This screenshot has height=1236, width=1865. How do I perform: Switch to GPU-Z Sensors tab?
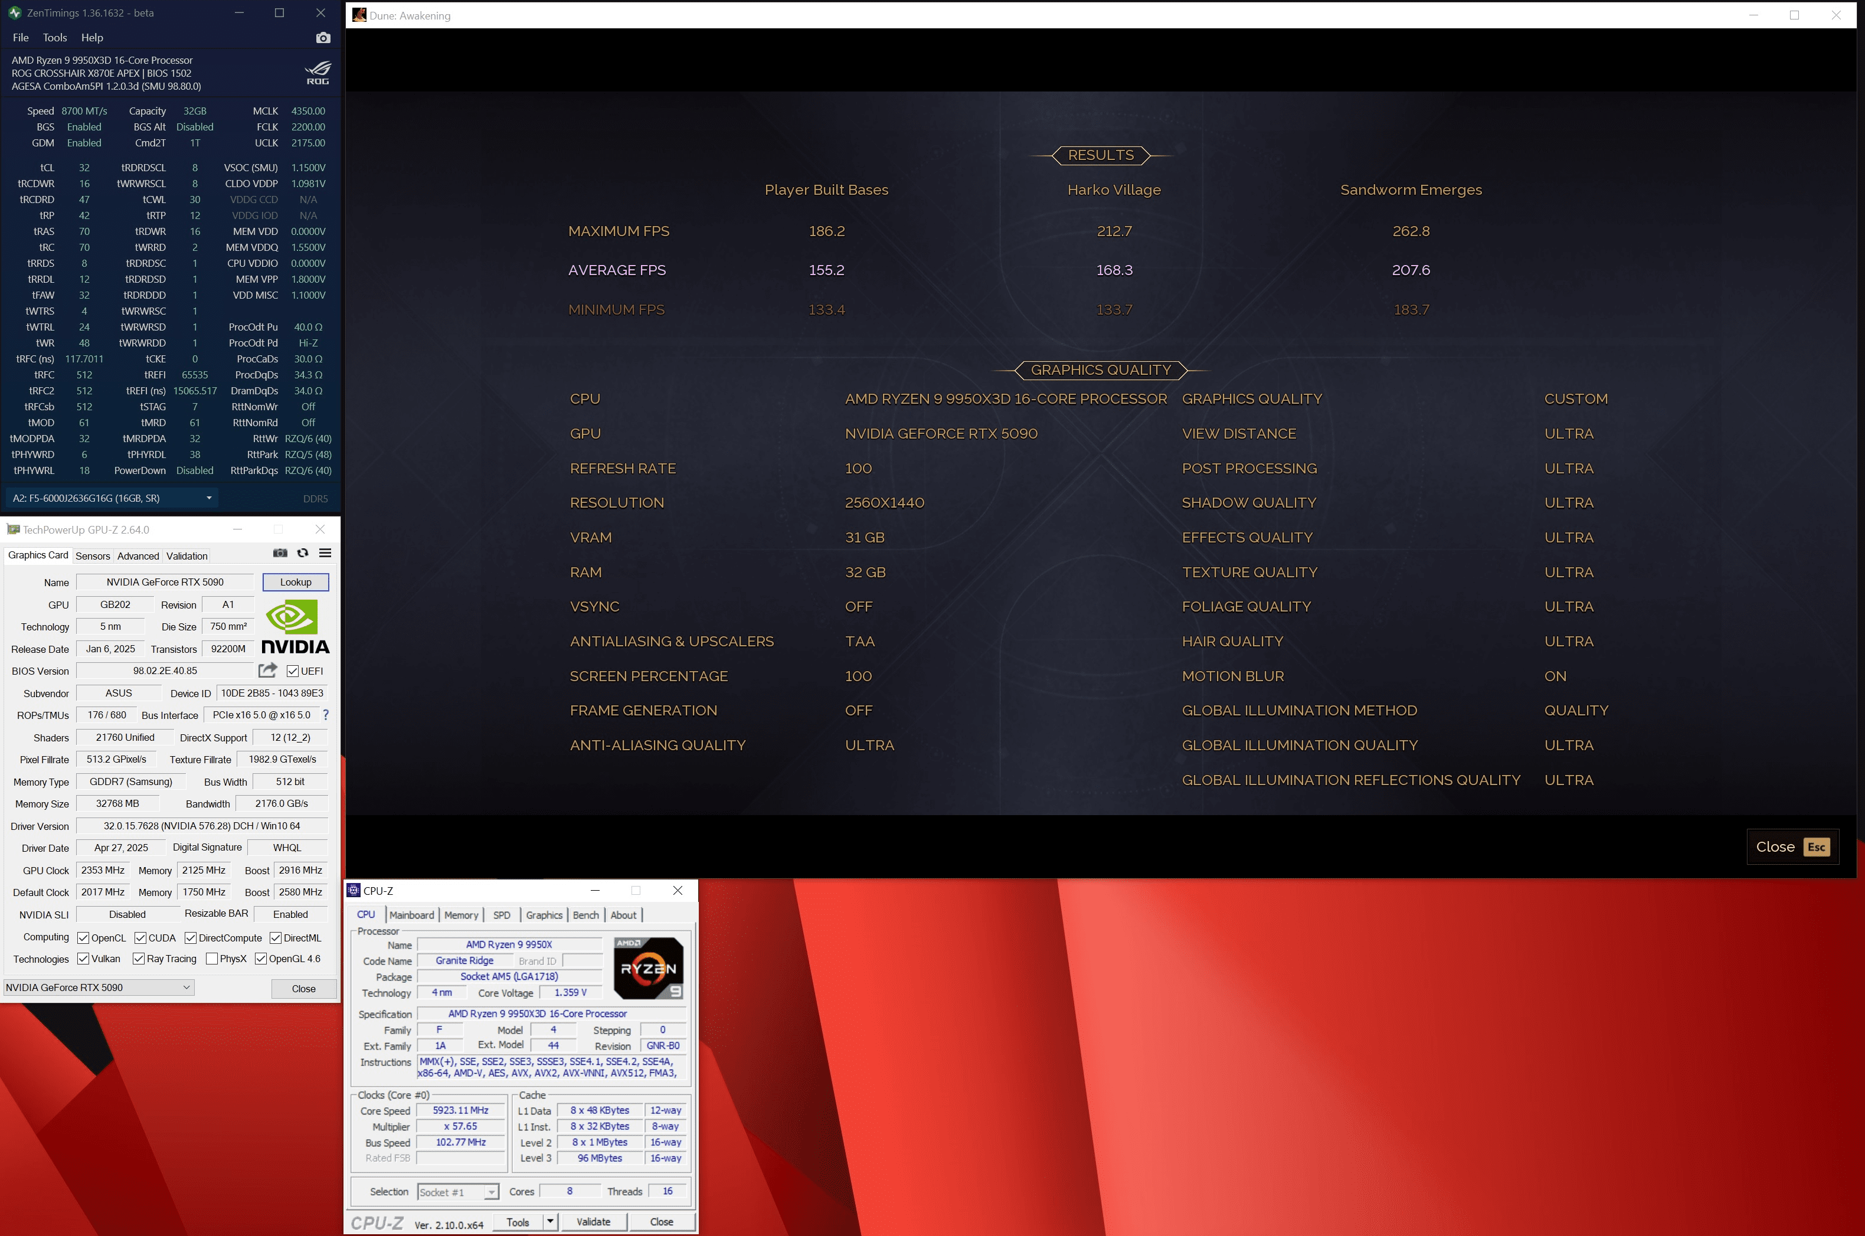[93, 555]
